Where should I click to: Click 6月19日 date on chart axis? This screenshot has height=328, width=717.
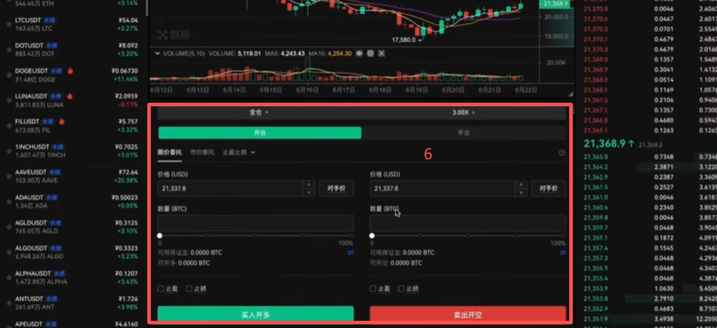[x=418, y=90]
